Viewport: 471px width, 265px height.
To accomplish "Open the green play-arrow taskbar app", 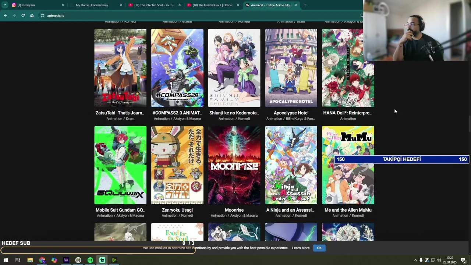I will click(114, 260).
